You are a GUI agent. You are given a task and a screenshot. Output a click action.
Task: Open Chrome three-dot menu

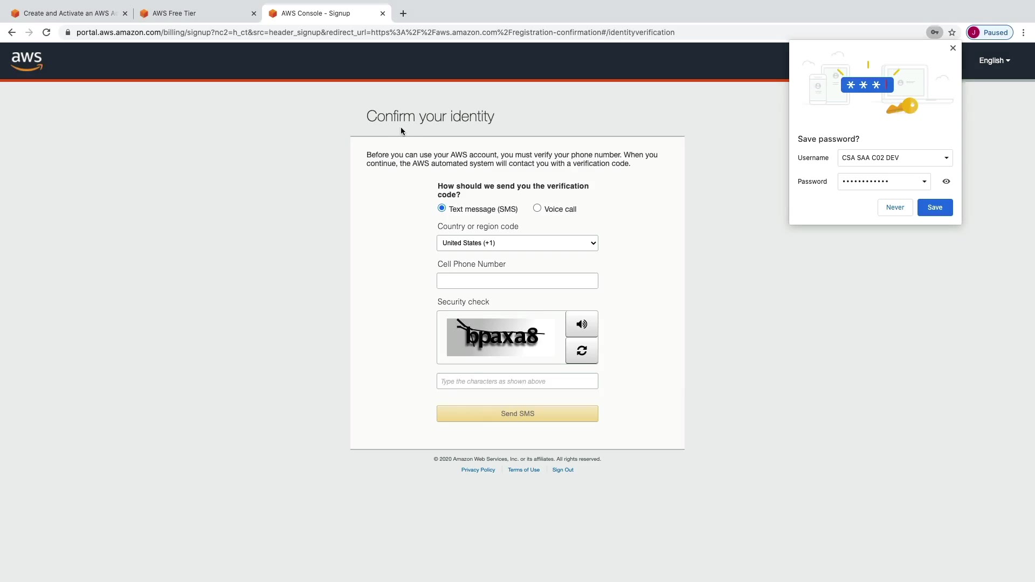(x=1023, y=32)
